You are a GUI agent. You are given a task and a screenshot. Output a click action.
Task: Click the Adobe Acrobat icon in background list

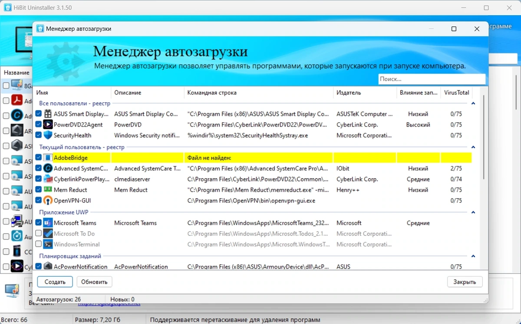(16, 100)
